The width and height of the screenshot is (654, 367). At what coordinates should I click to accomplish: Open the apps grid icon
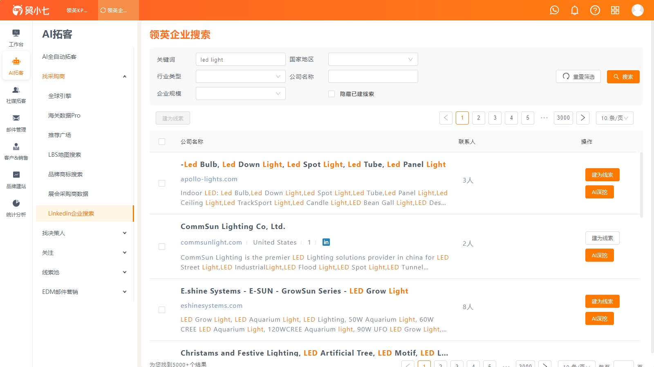[615, 10]
